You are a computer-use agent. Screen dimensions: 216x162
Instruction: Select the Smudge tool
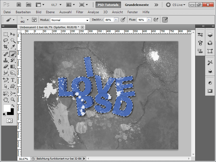click(6, 73)
